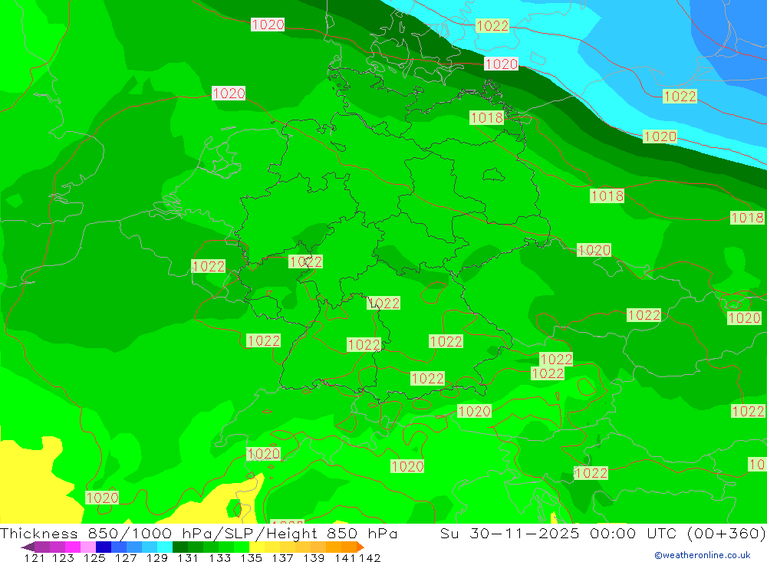This screenshot has height=562, width=767.
Task: Click the yellow swatch above 135
Action: point(257,547)
